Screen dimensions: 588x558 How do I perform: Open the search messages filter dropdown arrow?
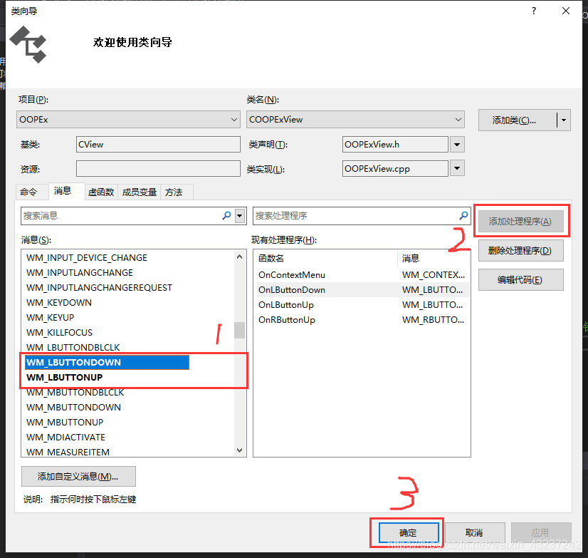click(240, 216)
